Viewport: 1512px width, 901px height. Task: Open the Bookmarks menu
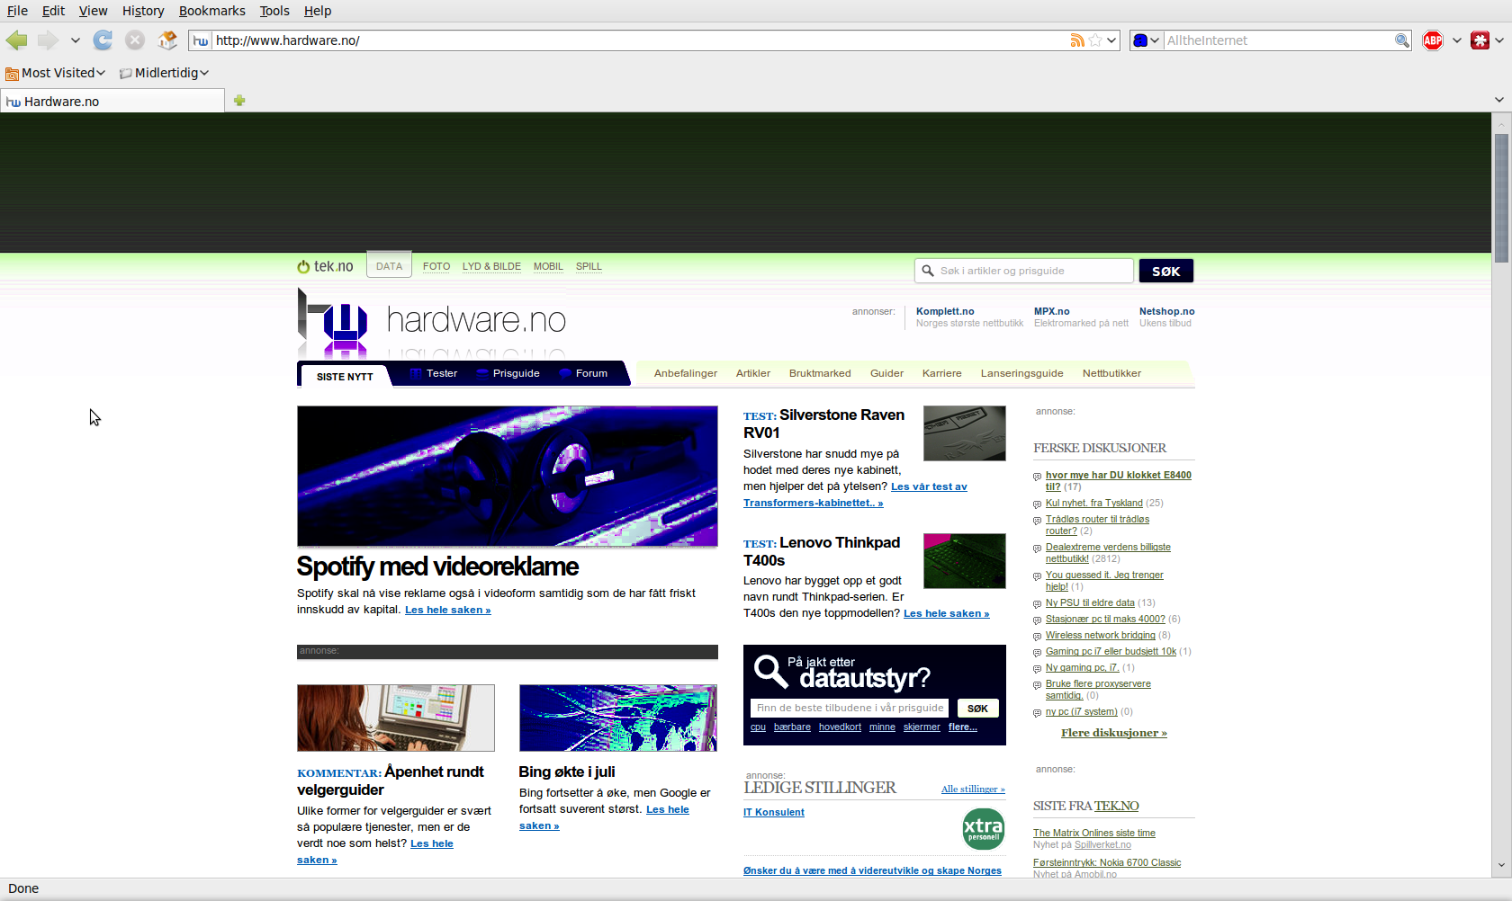pyautogui.click(x=211, y=11)
